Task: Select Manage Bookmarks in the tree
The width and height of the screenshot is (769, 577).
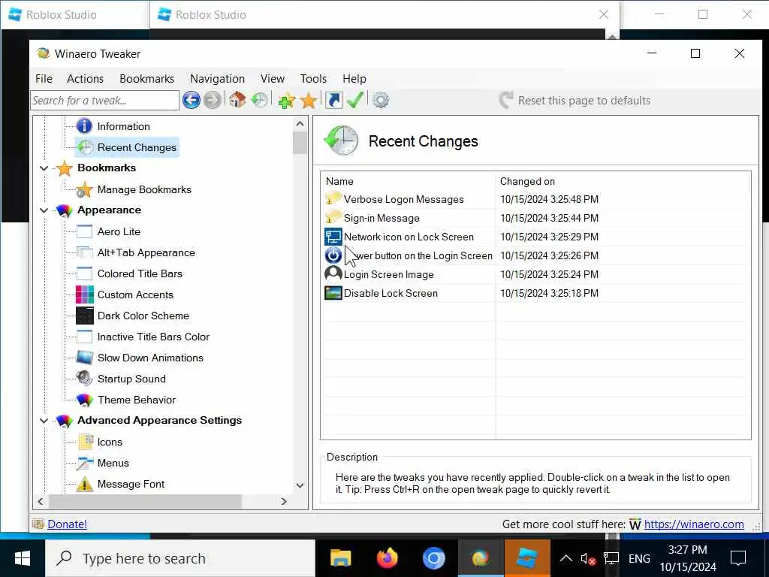Action: (144, 189)
